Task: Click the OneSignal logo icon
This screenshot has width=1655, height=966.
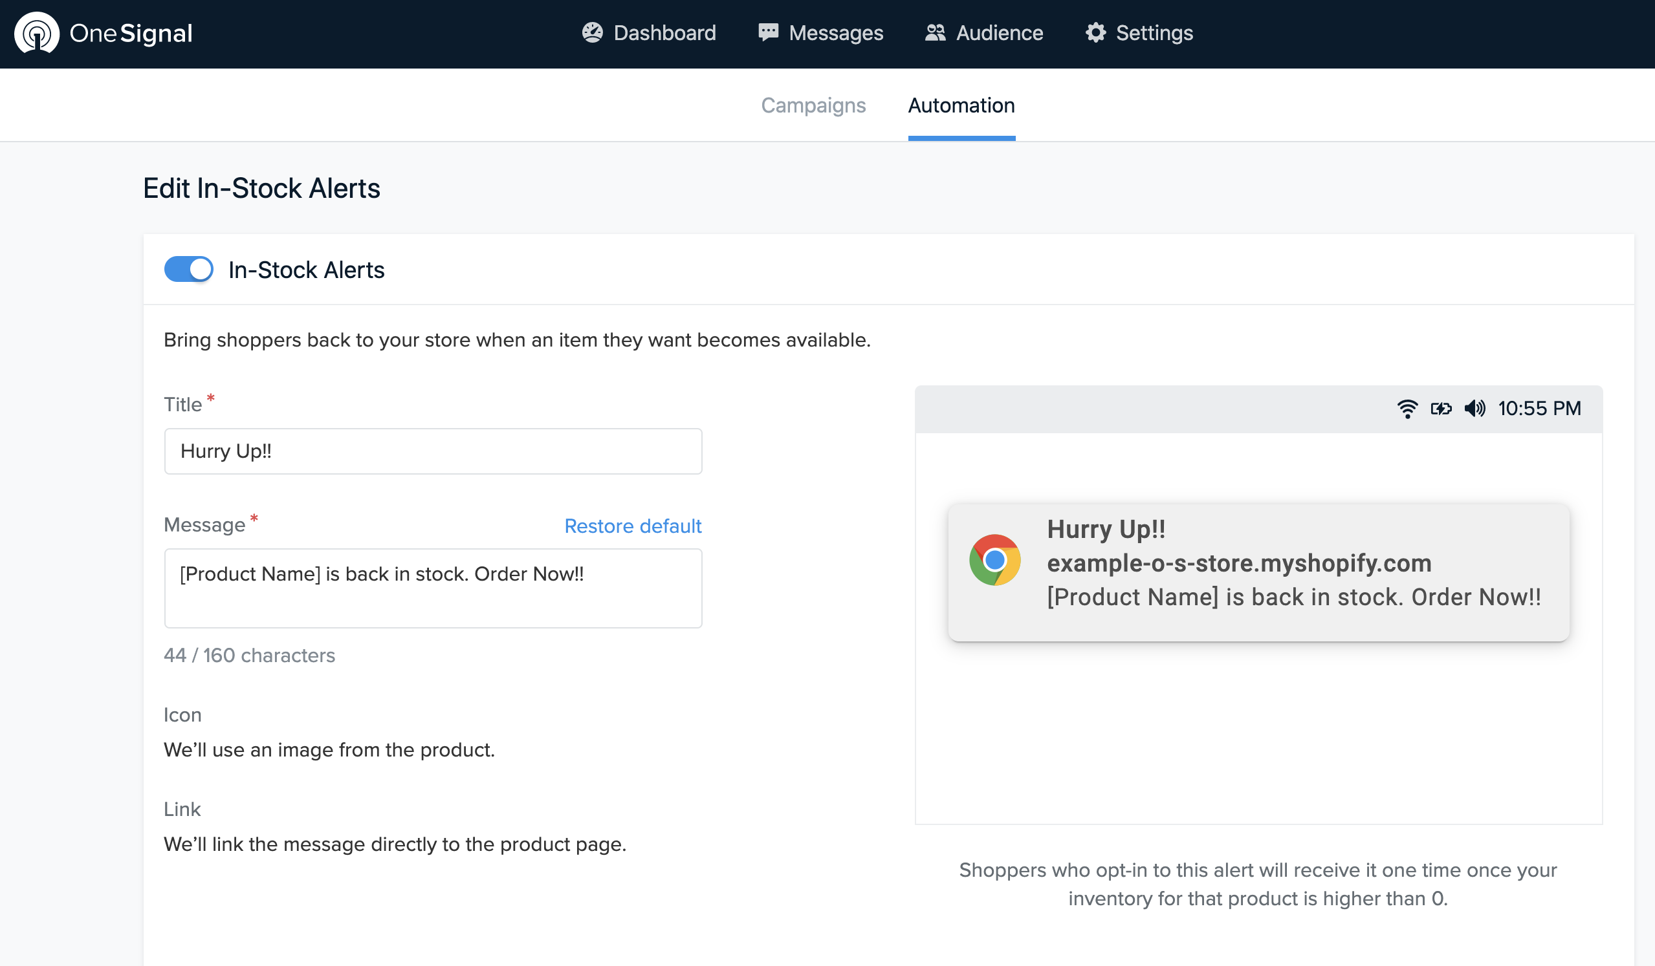Action: [37, 34]
